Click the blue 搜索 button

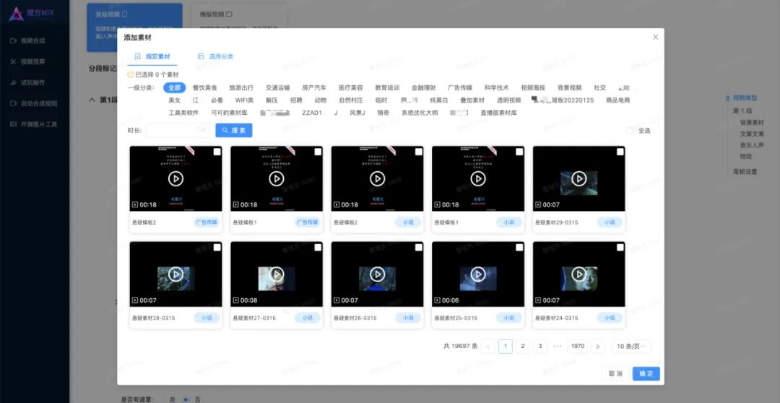[234, 131]
